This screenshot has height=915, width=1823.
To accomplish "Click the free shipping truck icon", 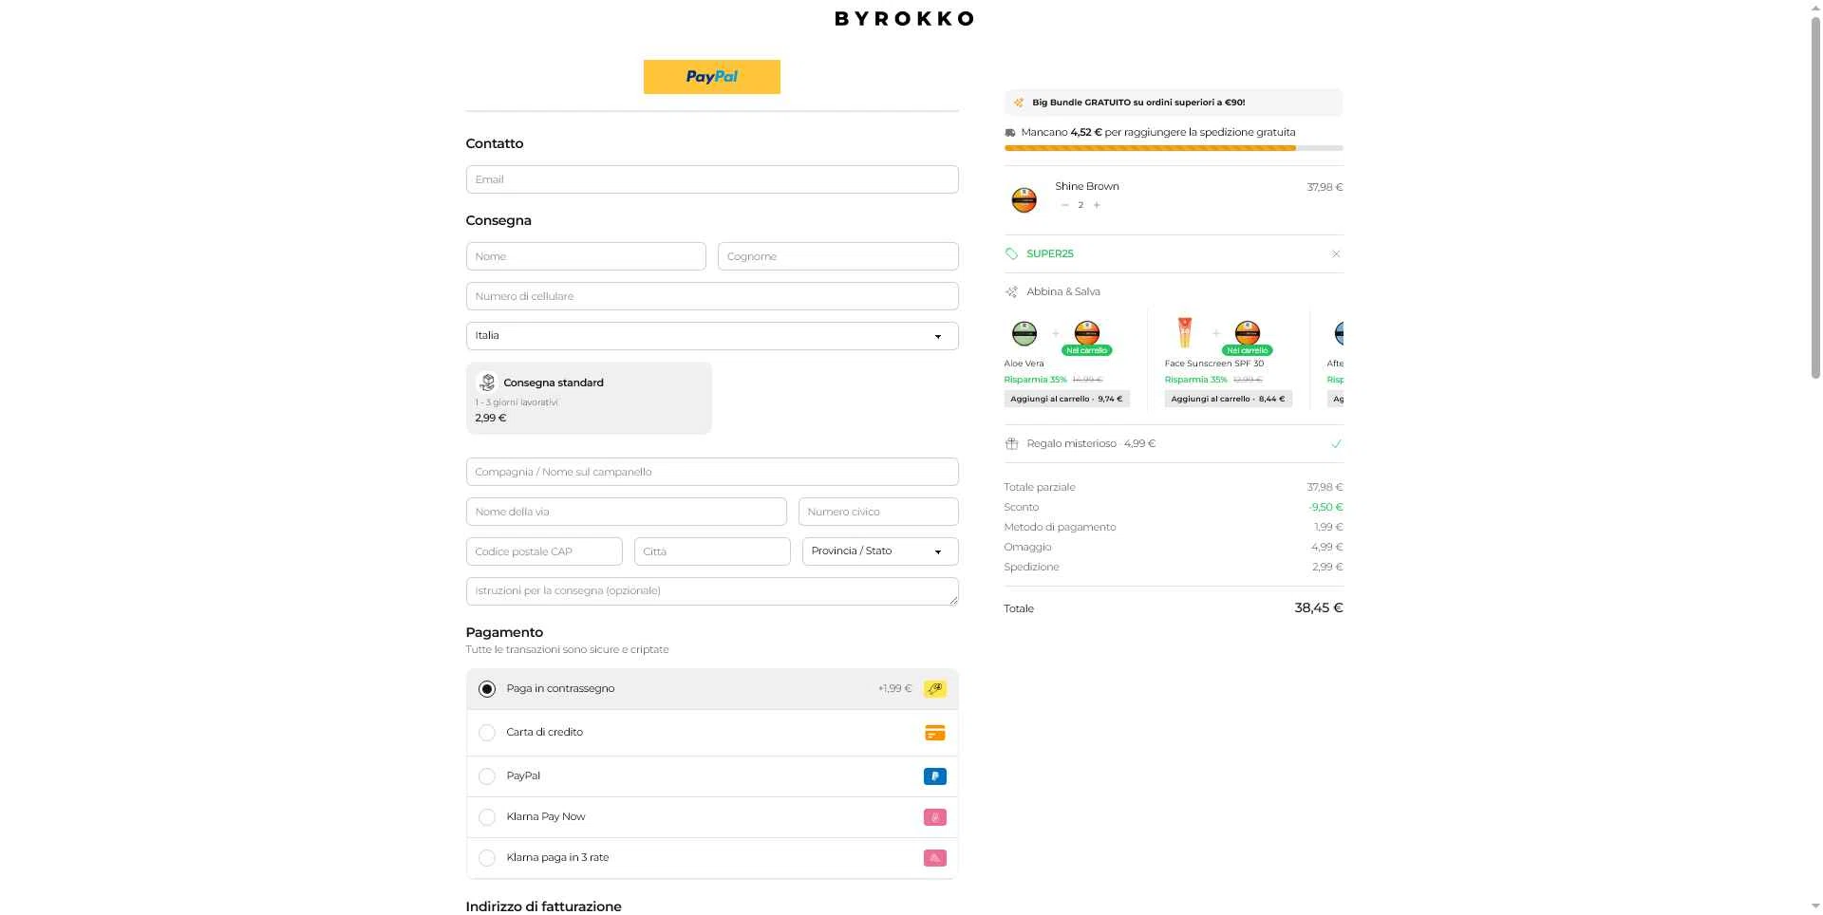I will point(1010,133).
